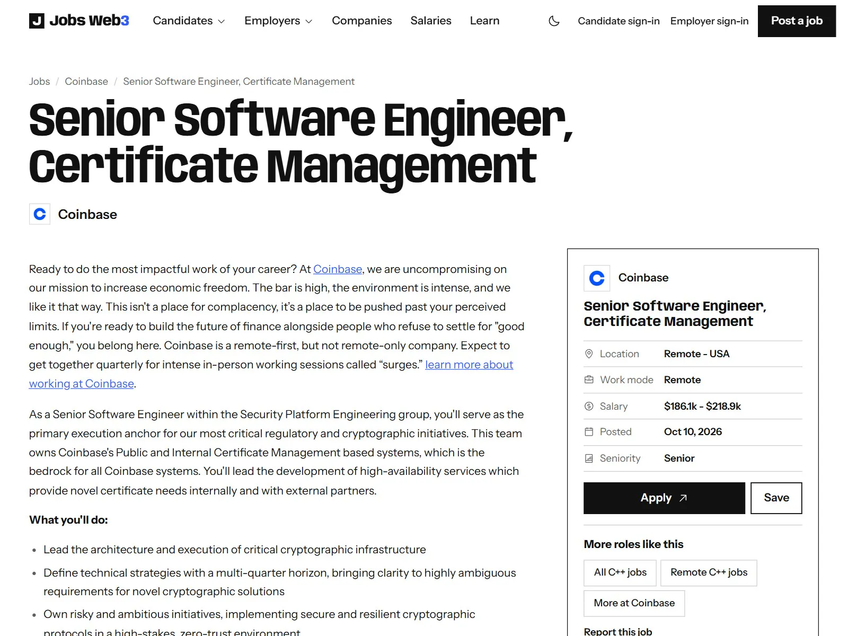Open the Jobs Web3 home logo
The image size is (848, 636).
coord(79,21)
